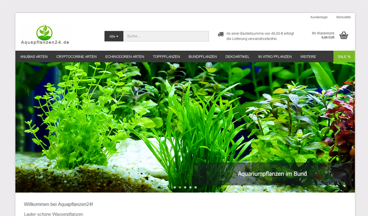Click 'Ihr Warenkorb 0,00 EUR' text
The image size is (368, 216).
323,36
